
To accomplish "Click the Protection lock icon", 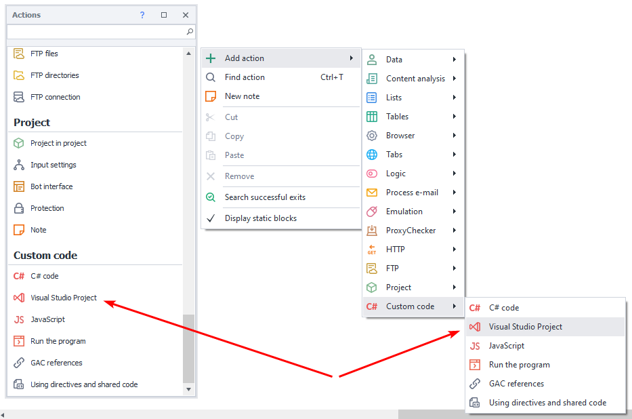I will (19, 208).
